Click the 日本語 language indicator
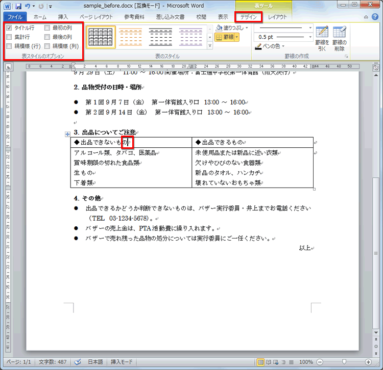The image size is (383, 370). click(x=95, y=362)
